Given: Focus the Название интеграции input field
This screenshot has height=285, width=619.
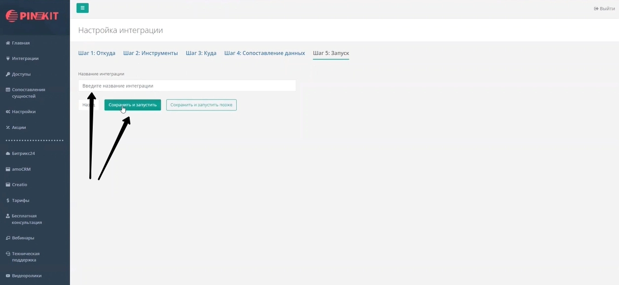Looking at the screenshot, I should coord(187,86).
